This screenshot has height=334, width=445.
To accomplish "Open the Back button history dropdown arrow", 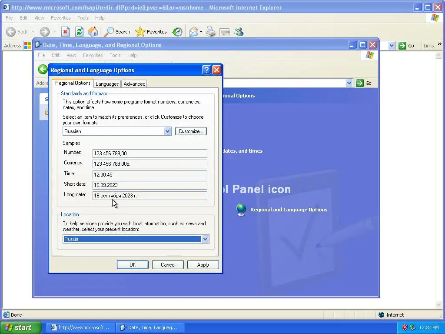I will click(x=33, y=32).
